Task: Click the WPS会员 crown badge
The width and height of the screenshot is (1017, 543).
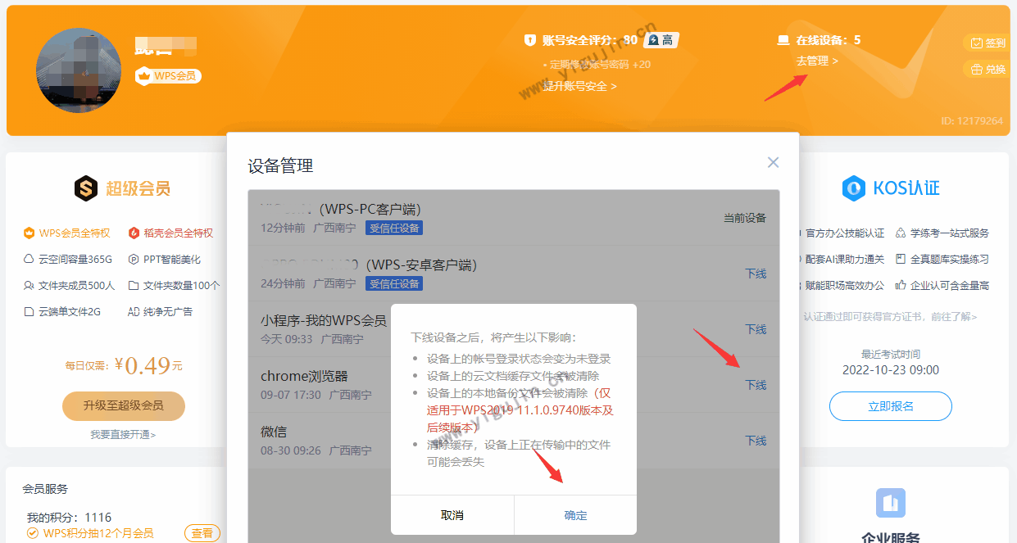Action: coord(168,76)
